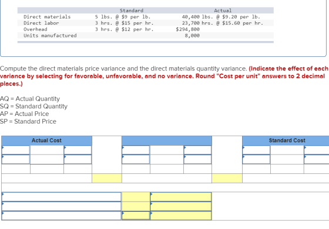
Task: Select third-row right cell under blank middle header
Action: click(x=197, y=169)
